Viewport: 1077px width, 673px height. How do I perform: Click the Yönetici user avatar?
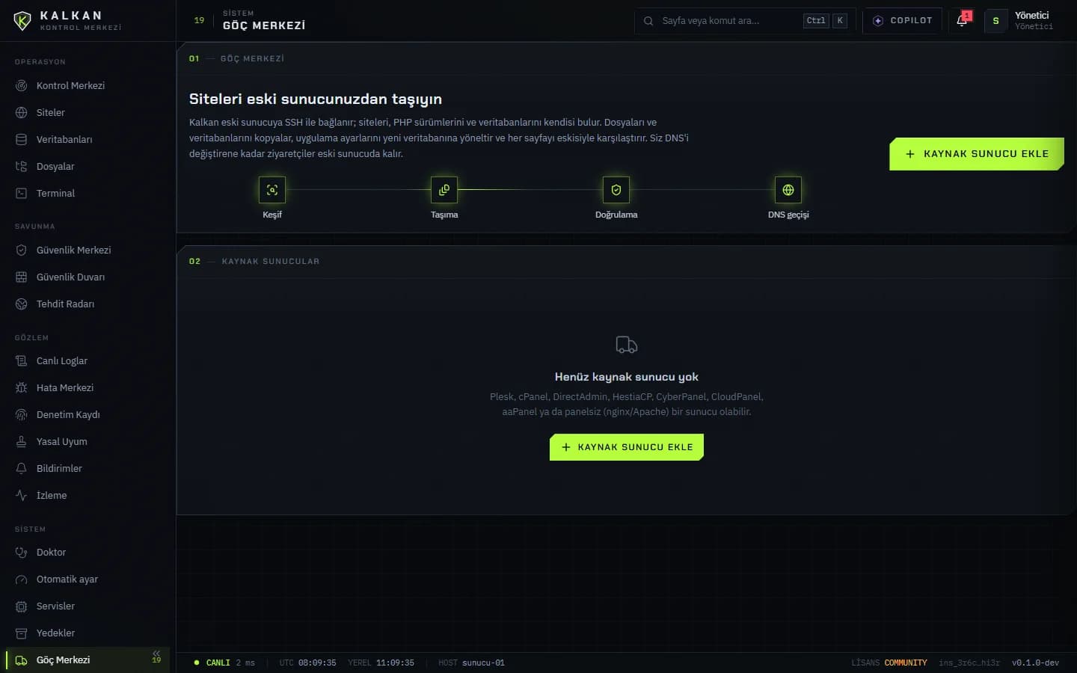coord(995,21)
